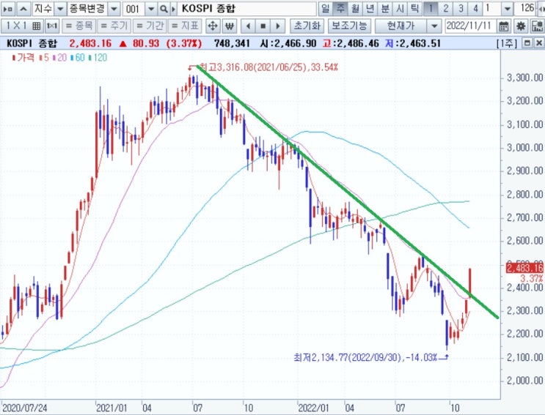Viewport: 545px width, 415px height.
Task: Select the 분 minute period tab
Action: click(385, 8)
